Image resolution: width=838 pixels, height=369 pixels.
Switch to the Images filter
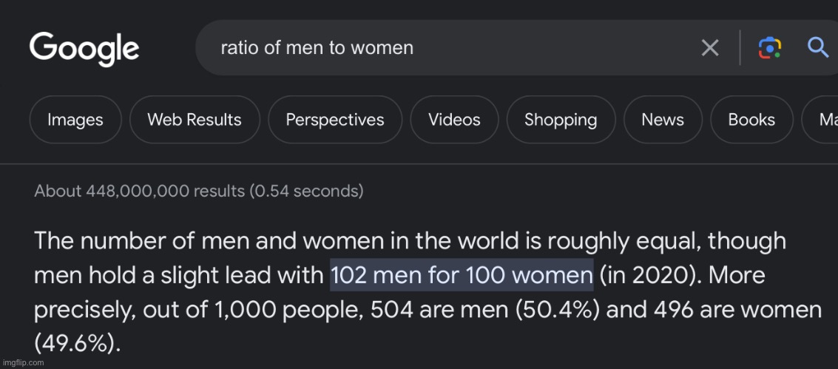click(75, 120)
